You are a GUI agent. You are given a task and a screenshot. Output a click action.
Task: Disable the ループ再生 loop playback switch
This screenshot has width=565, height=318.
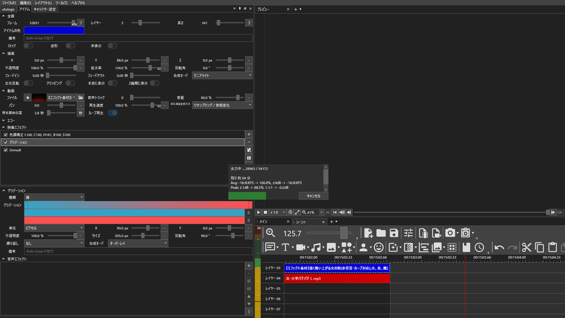[x=113, y=113]
